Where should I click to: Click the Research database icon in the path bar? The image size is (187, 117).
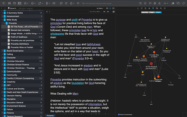point(8,8)
